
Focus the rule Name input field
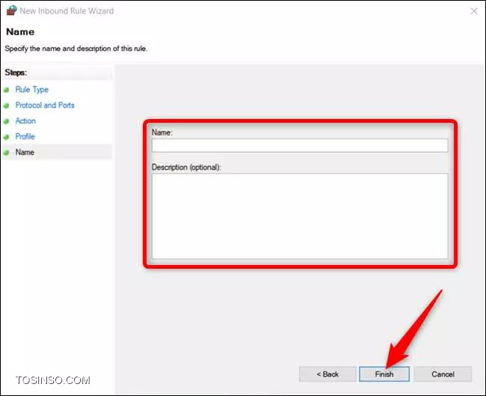click(x=300, y=145)
